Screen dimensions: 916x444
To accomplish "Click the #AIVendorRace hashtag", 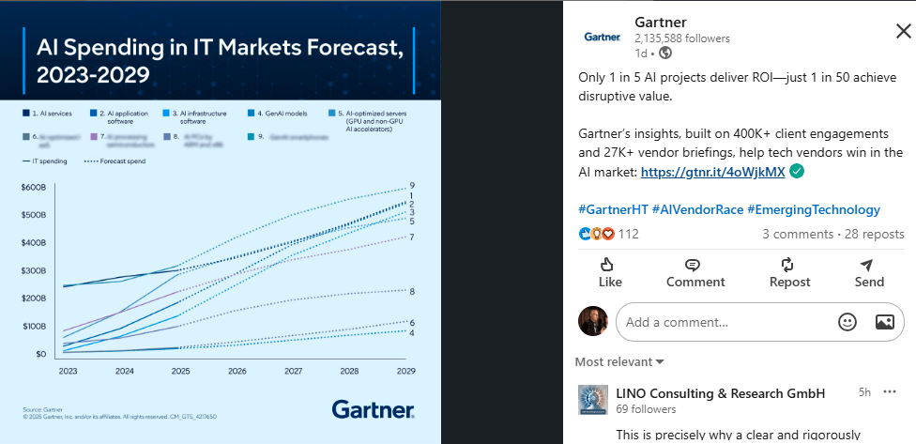I will [695, 209].
